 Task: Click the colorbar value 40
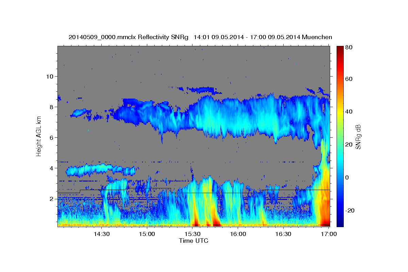(350, 112)
